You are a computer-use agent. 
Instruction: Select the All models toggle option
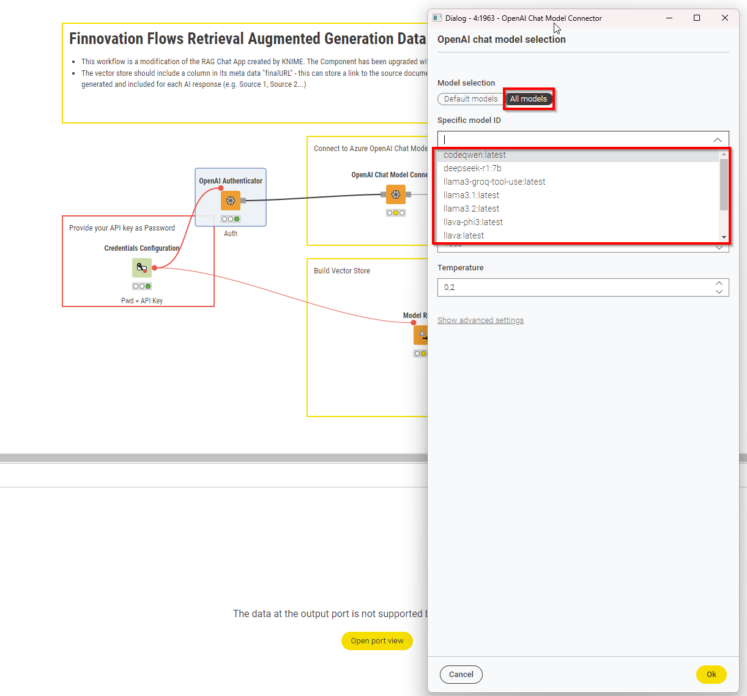pyautogui.click(x=529, y=99)
